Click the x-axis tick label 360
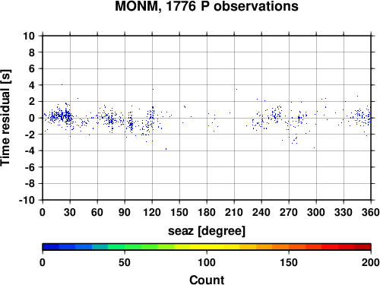This screenshot has width=380, height=285. (x=371, y=212)
